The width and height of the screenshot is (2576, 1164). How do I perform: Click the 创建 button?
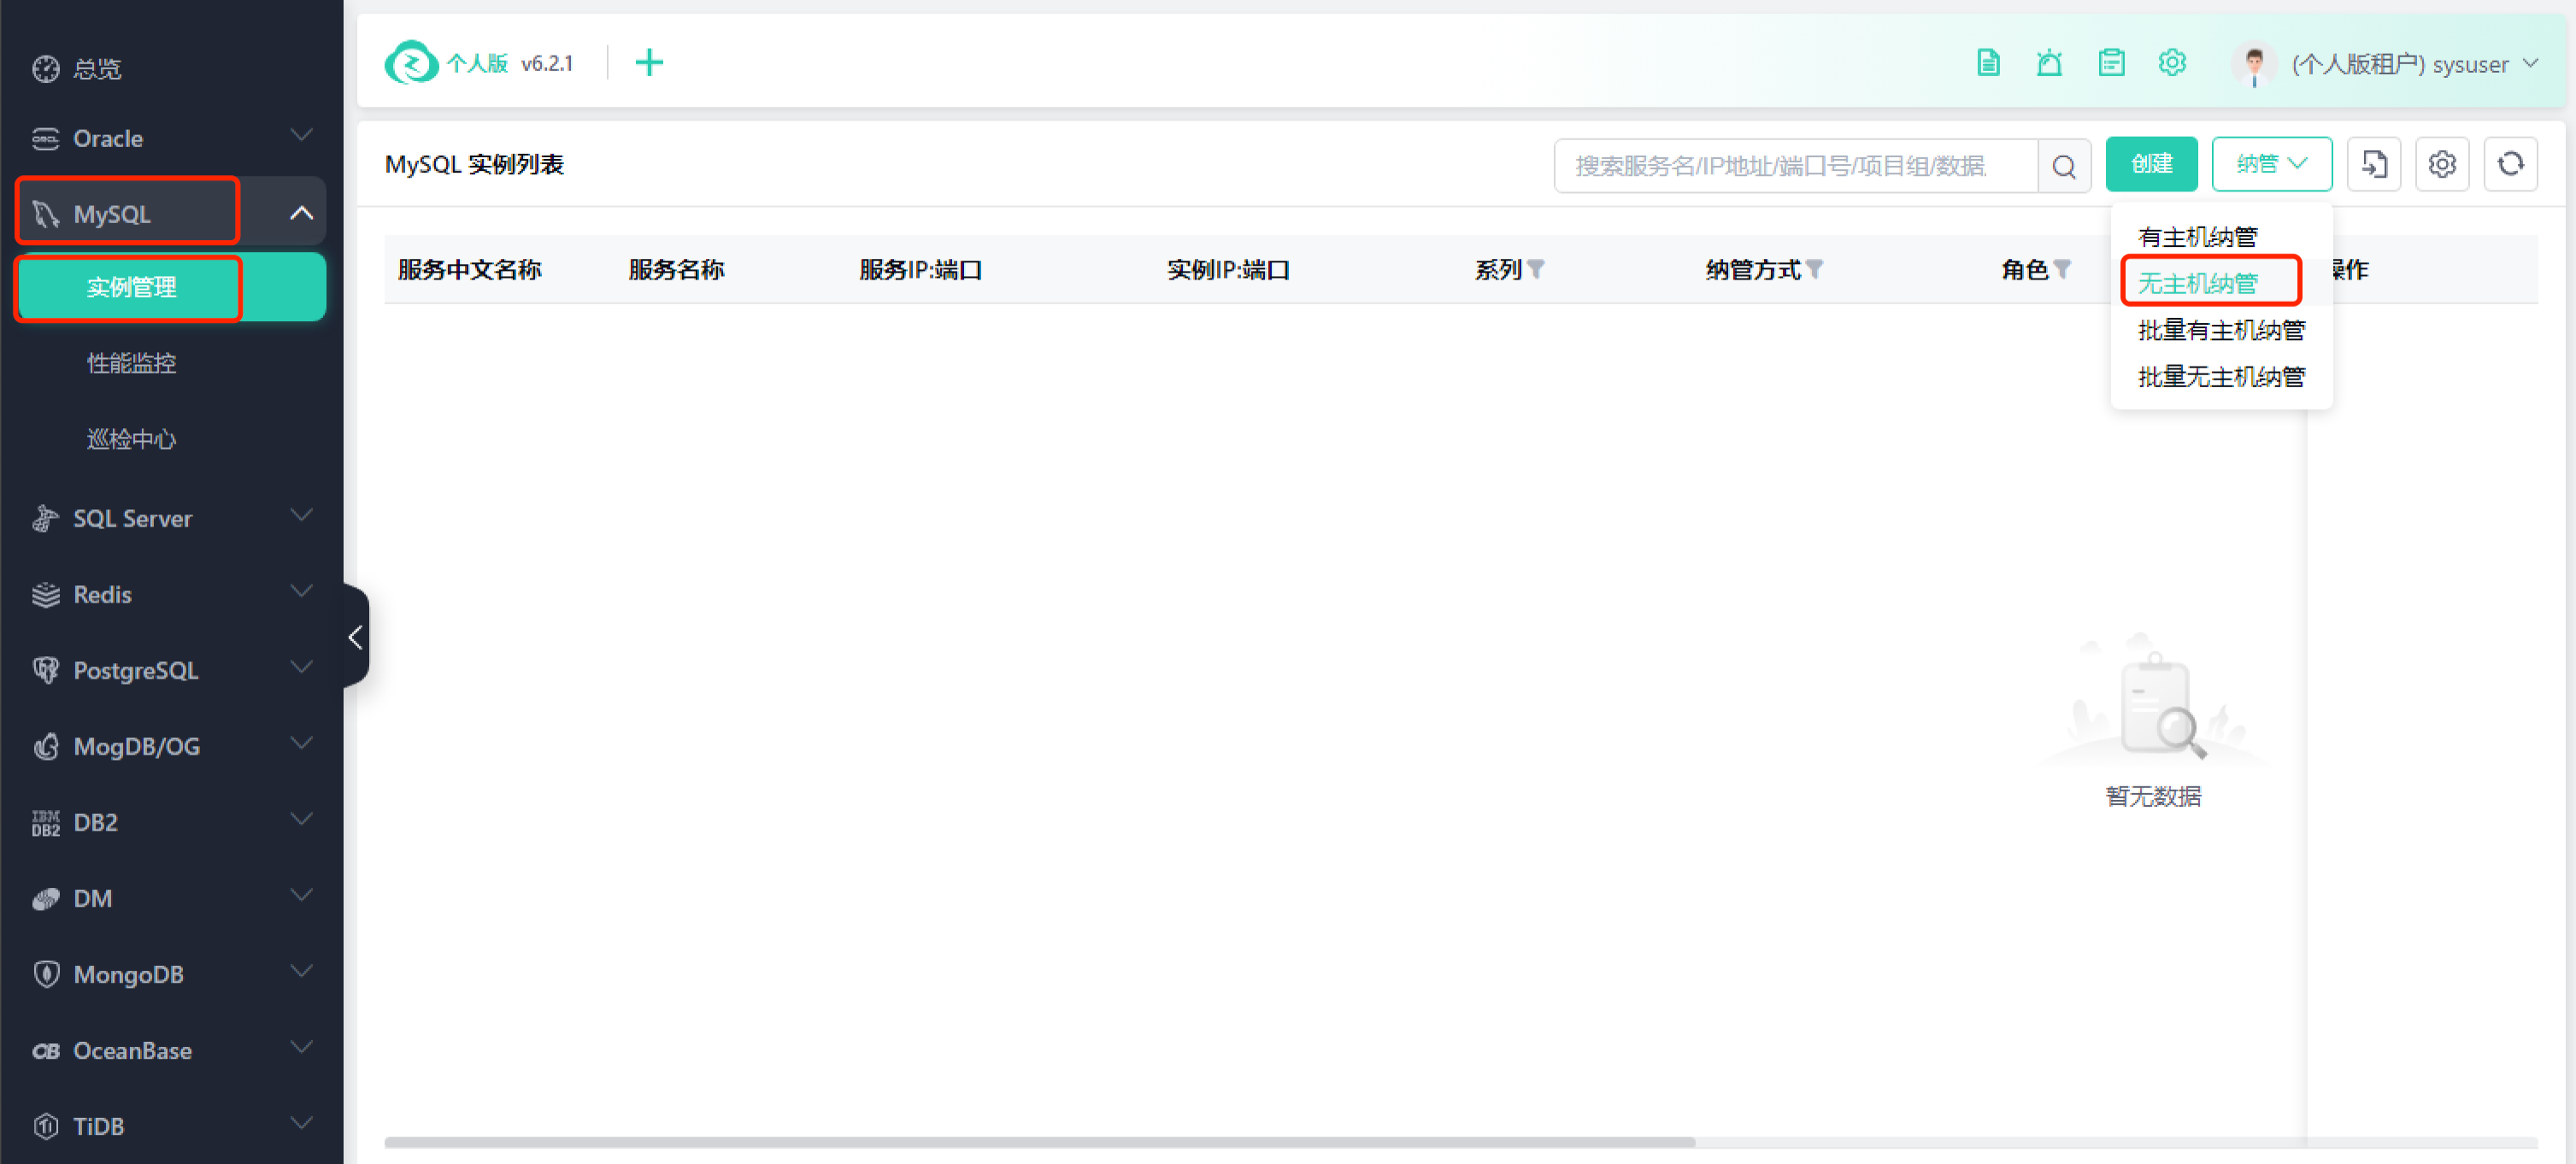pyautogui.click(x=2151, y=164)
